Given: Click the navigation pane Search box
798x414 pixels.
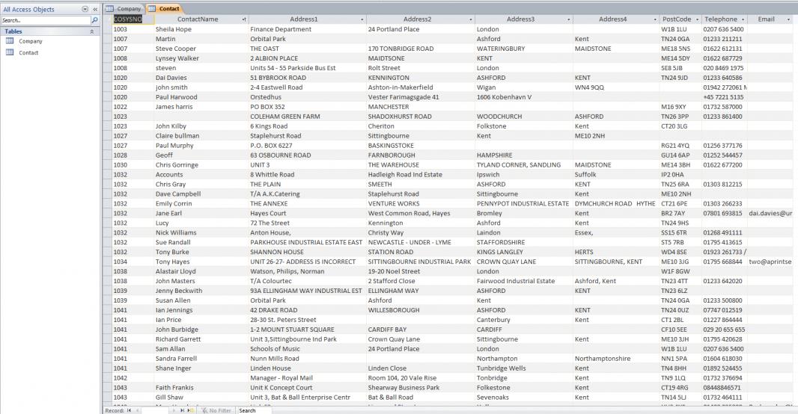Looking at the screenshot, I should click(46, 20).
